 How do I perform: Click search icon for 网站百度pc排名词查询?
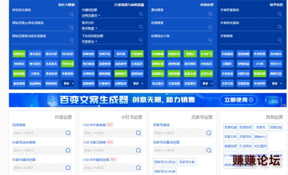[x=71, y=27]
